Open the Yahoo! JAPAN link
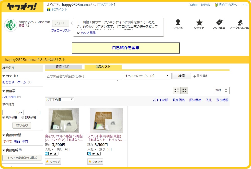 (x=200, y=5)
